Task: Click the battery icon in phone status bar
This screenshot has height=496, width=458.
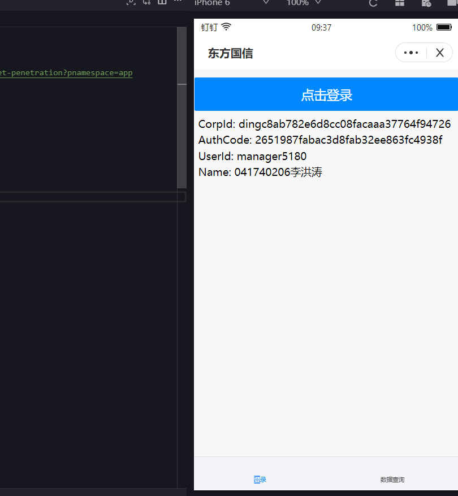Action: pyautogui.click(x=444, y=27)
